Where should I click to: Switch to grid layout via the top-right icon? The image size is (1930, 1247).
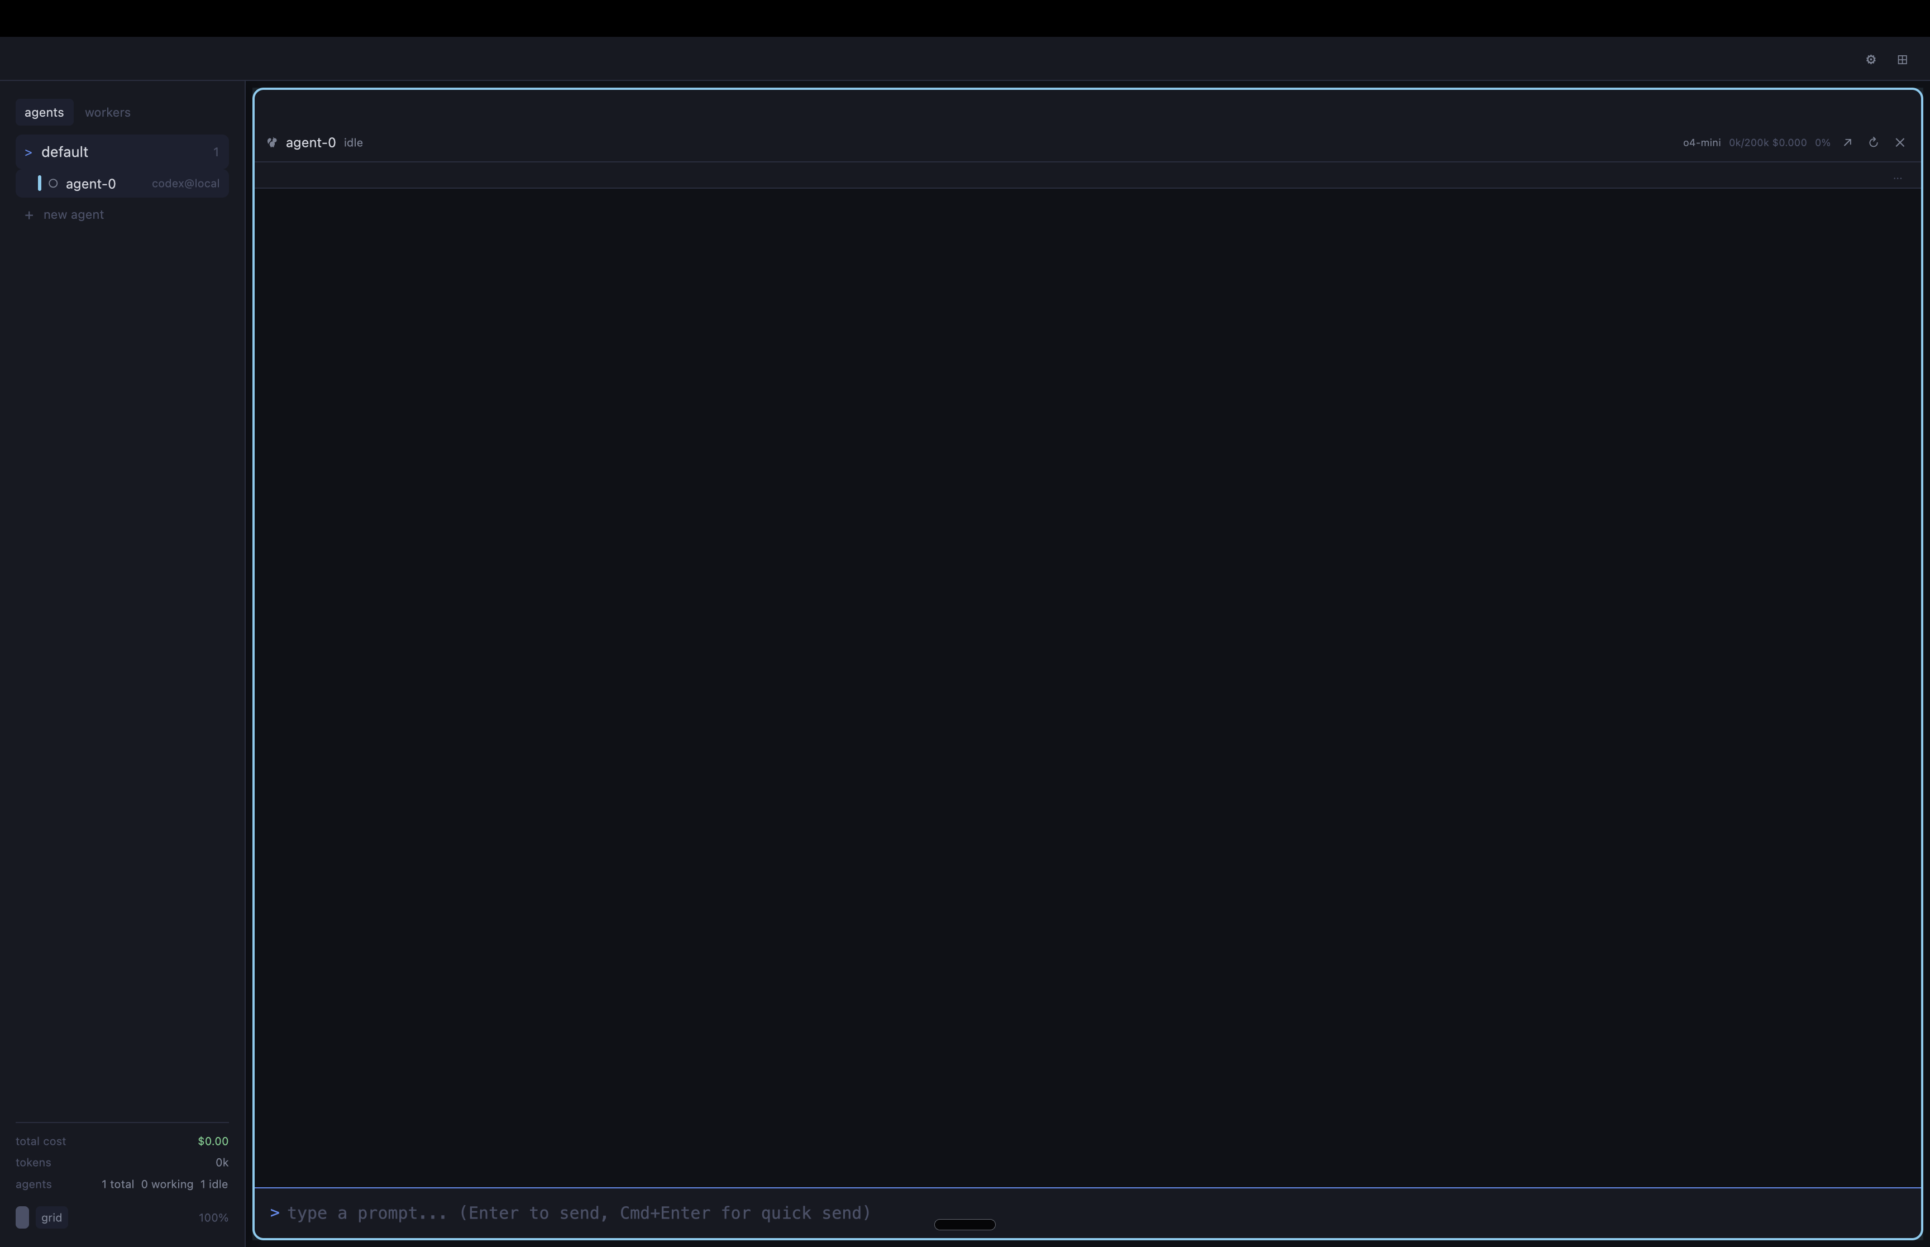click(x=1903, y=58)
